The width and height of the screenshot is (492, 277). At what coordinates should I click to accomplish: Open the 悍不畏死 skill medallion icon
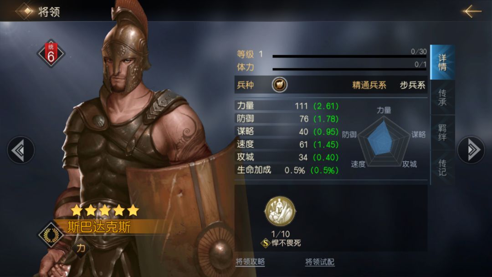click(280, 211)
